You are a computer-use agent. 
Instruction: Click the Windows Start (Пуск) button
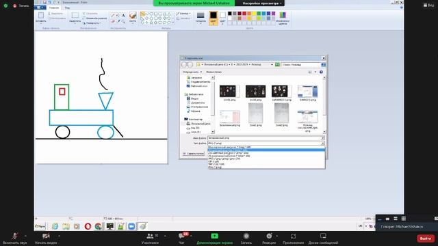pos(40,226)
